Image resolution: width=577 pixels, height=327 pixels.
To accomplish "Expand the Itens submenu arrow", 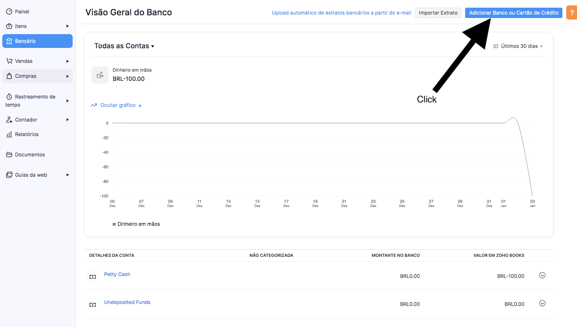I will (x=67, y=26).
